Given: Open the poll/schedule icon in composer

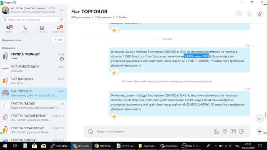Looking at the screenshot, I should pyautogui.click(x=242, y=131).
